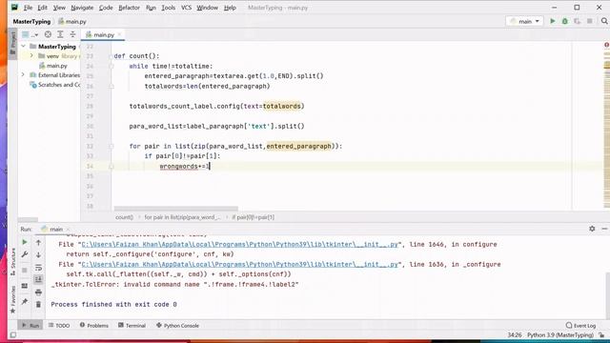Restore layout icon in Run panel
This screenshot has height=343, width=610.
pyautogui.click(x=25, y=286)
